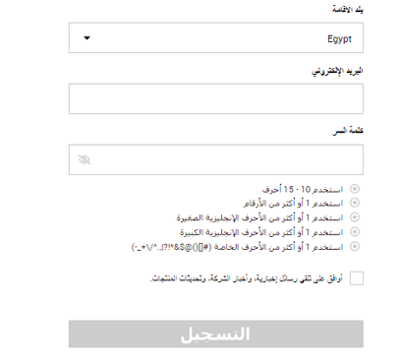Click the special characters (#[]()@$&*!?) requirement text
This screenshot has width=402, height=364.
pyautogui.click(x=237, y=247)
